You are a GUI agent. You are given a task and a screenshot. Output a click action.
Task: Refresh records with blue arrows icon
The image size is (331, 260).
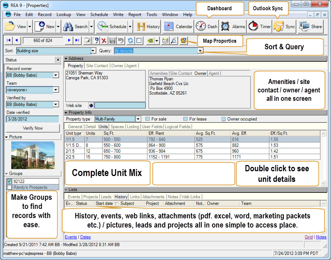coord(130,40)
